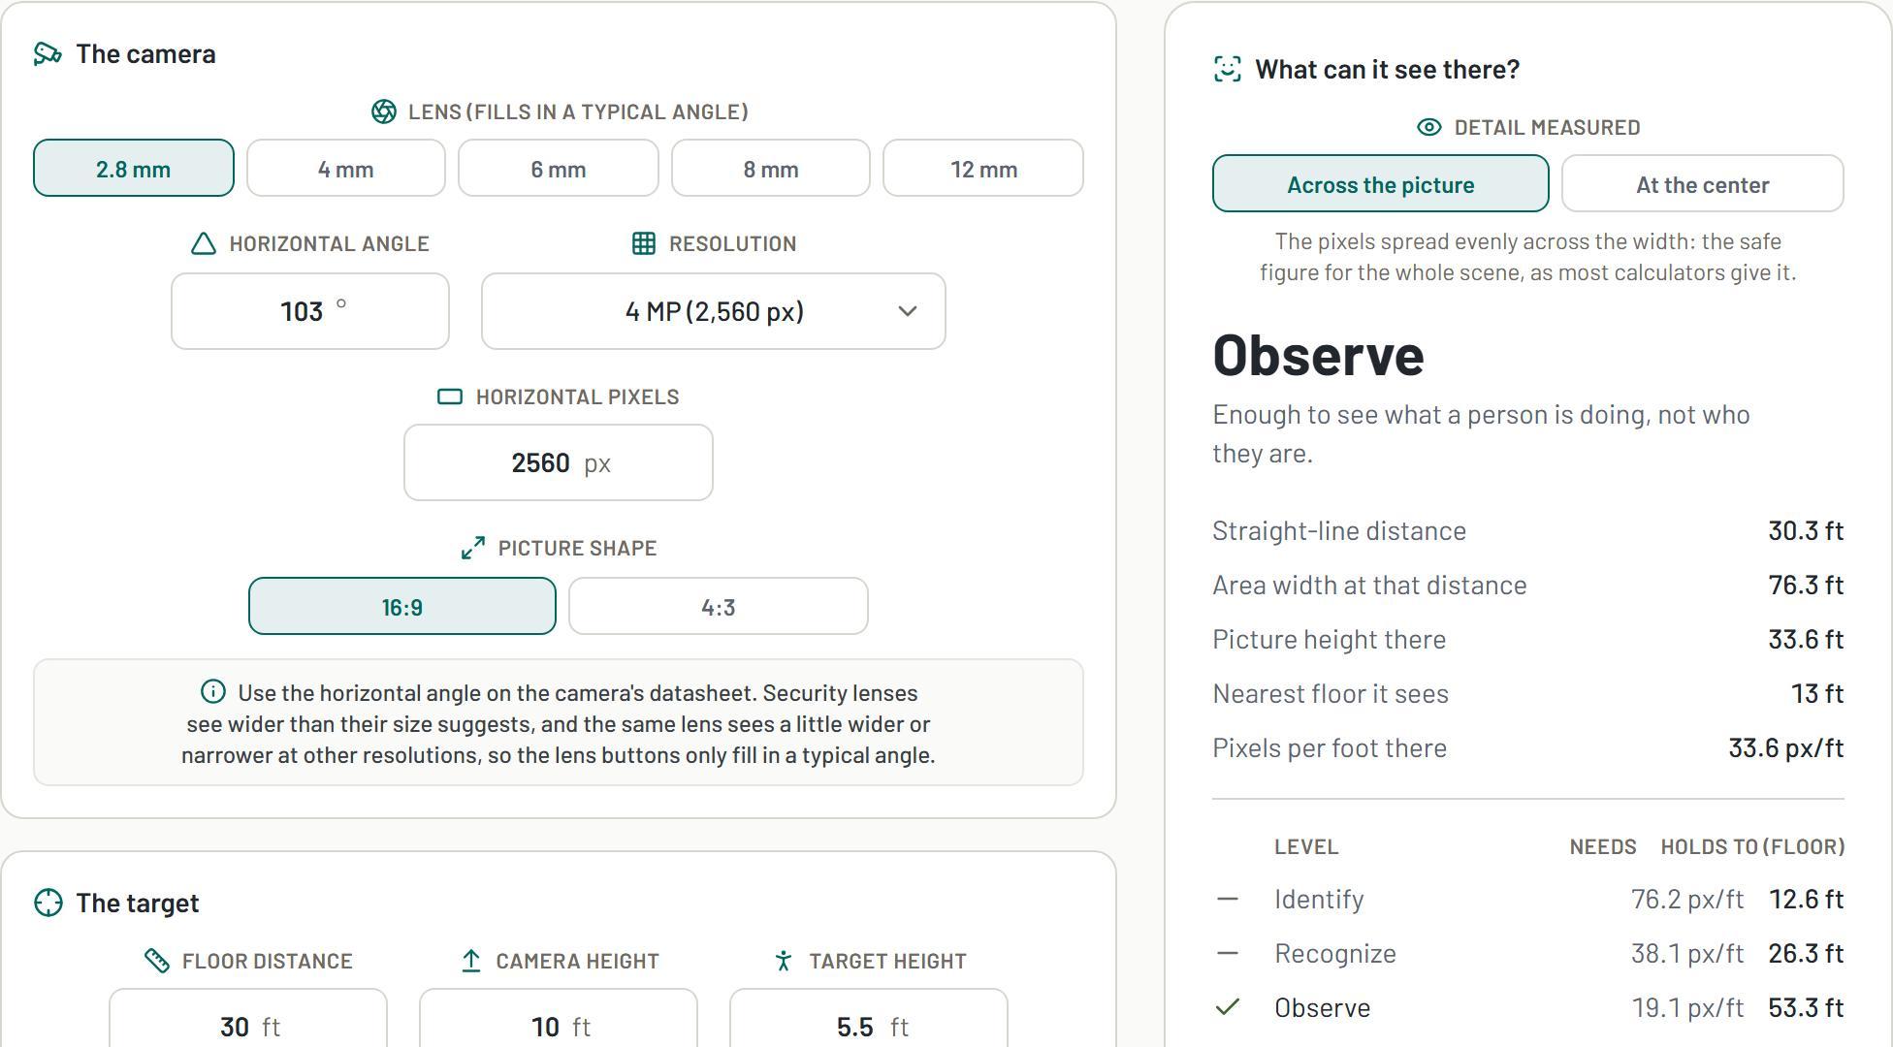The width and height of the screenshot is (1893, 1047).
Task: Click the lens aperture icon
Action: click(x=384, y=111)
